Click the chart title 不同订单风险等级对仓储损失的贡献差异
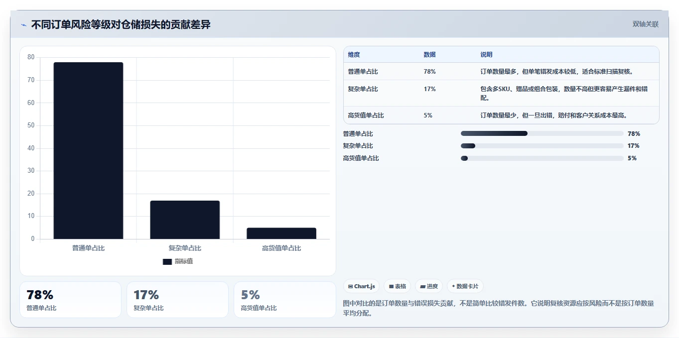The image size is (679, 338). coord(121,24)
